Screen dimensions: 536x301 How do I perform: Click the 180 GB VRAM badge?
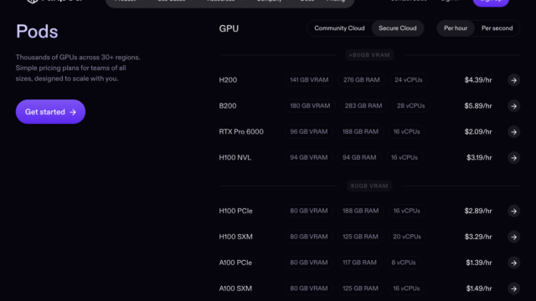point(310,106)
